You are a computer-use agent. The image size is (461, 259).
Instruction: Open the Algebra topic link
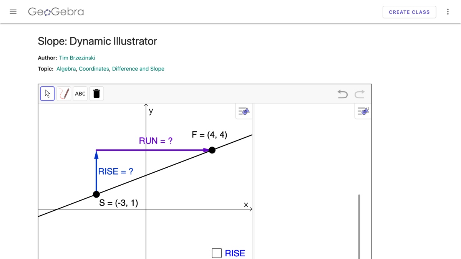66,68
